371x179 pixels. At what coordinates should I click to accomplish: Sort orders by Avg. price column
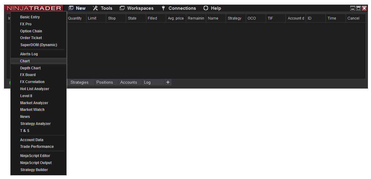tap(176, 18)
